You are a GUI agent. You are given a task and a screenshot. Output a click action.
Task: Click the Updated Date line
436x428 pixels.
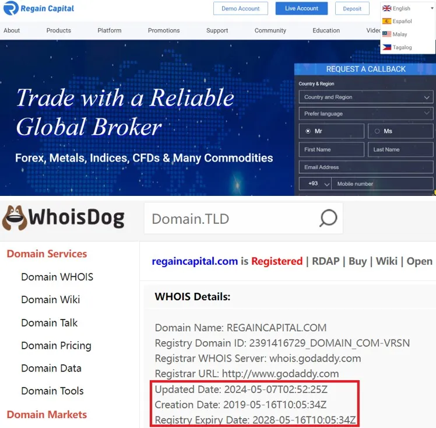(241, 390)
